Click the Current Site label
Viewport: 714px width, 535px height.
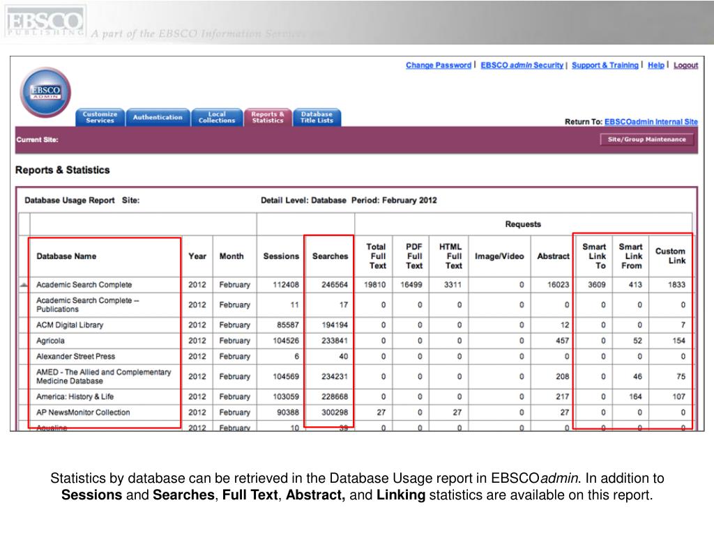click(x=38, y=139)
